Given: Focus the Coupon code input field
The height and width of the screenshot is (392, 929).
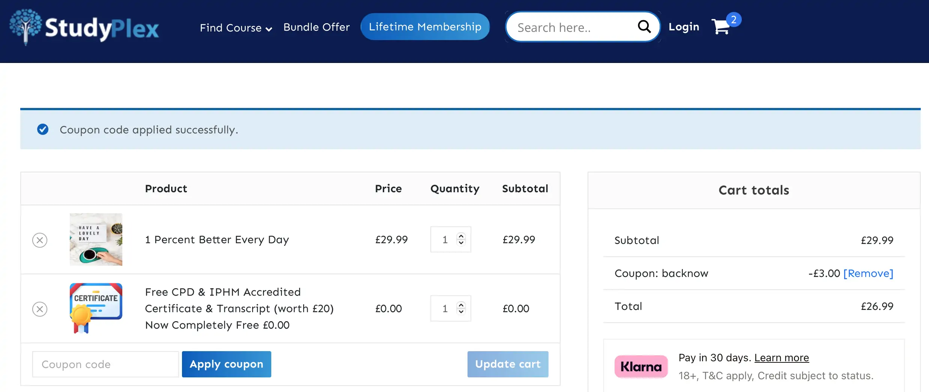Looking at the screenshot, I should [x=105, y=364].
